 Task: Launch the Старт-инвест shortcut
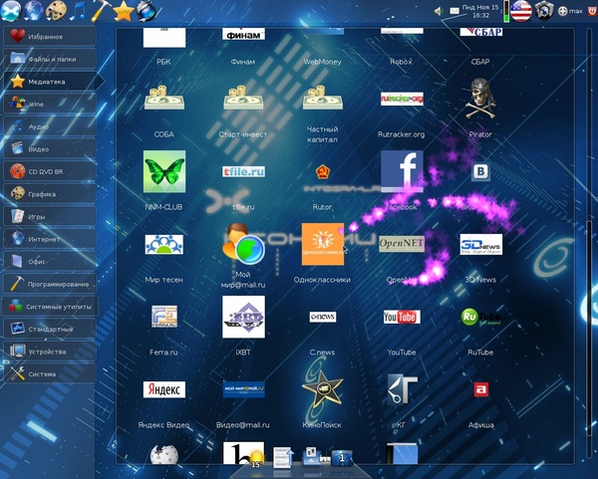[243, 98]
